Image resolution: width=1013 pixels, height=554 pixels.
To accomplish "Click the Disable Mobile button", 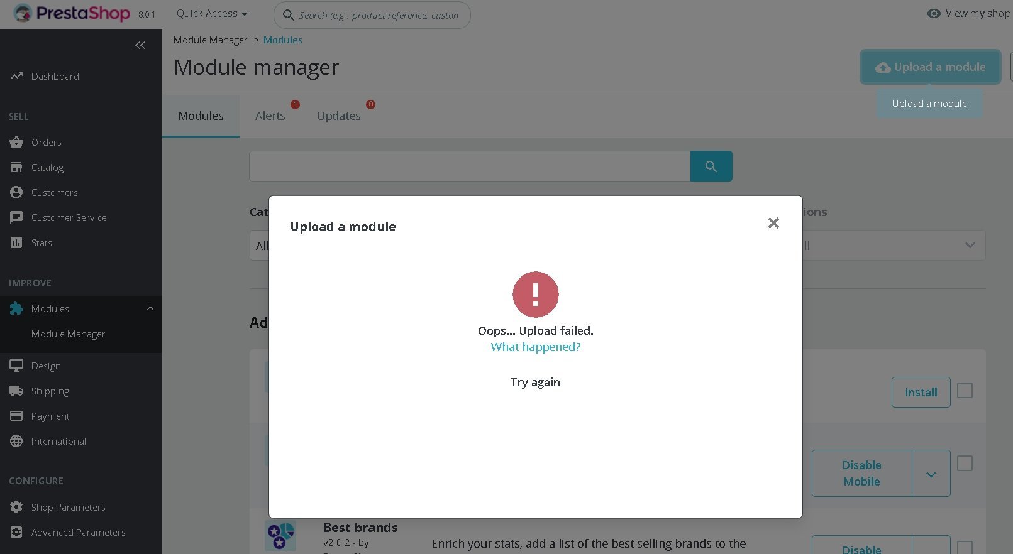I will coord(861,474).
